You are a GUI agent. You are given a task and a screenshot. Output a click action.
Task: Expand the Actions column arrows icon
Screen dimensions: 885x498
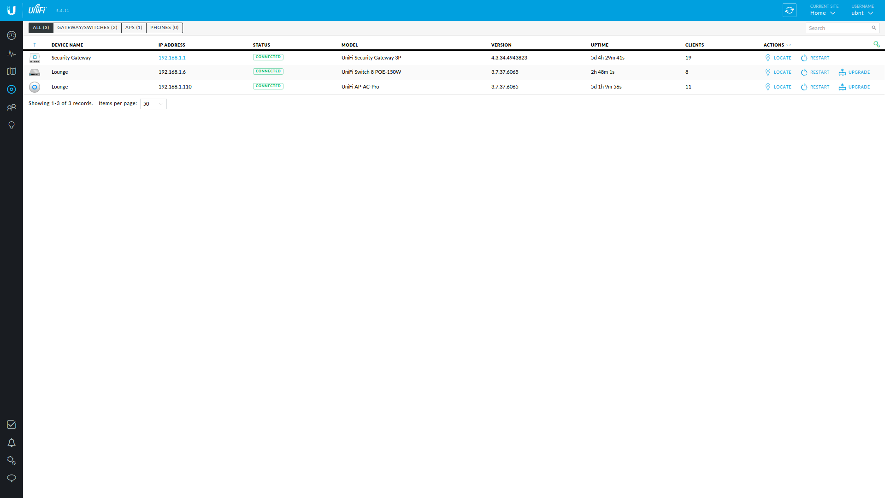[x=789, y=45]
